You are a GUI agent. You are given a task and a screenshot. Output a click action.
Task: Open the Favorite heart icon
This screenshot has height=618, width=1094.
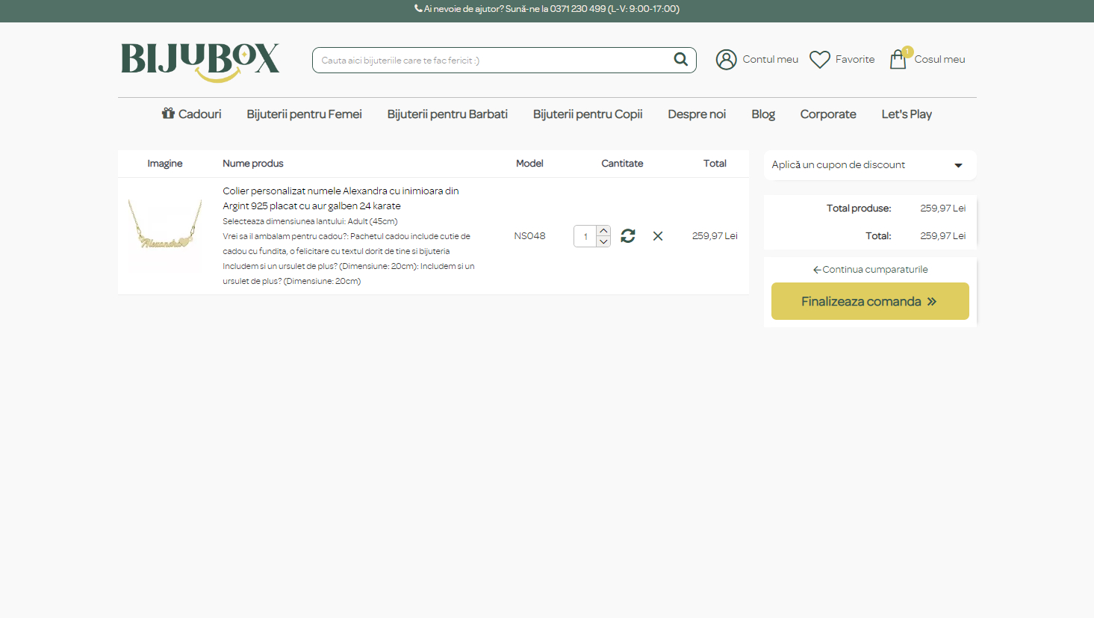pyautogui.click(x=820, y=60)
